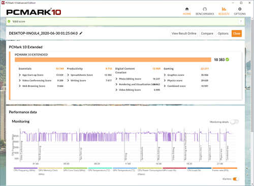This screenshot has height=186, width=254.
Task: Click the orange PCMark 10 Extended score bar
Action: point(113,60)
